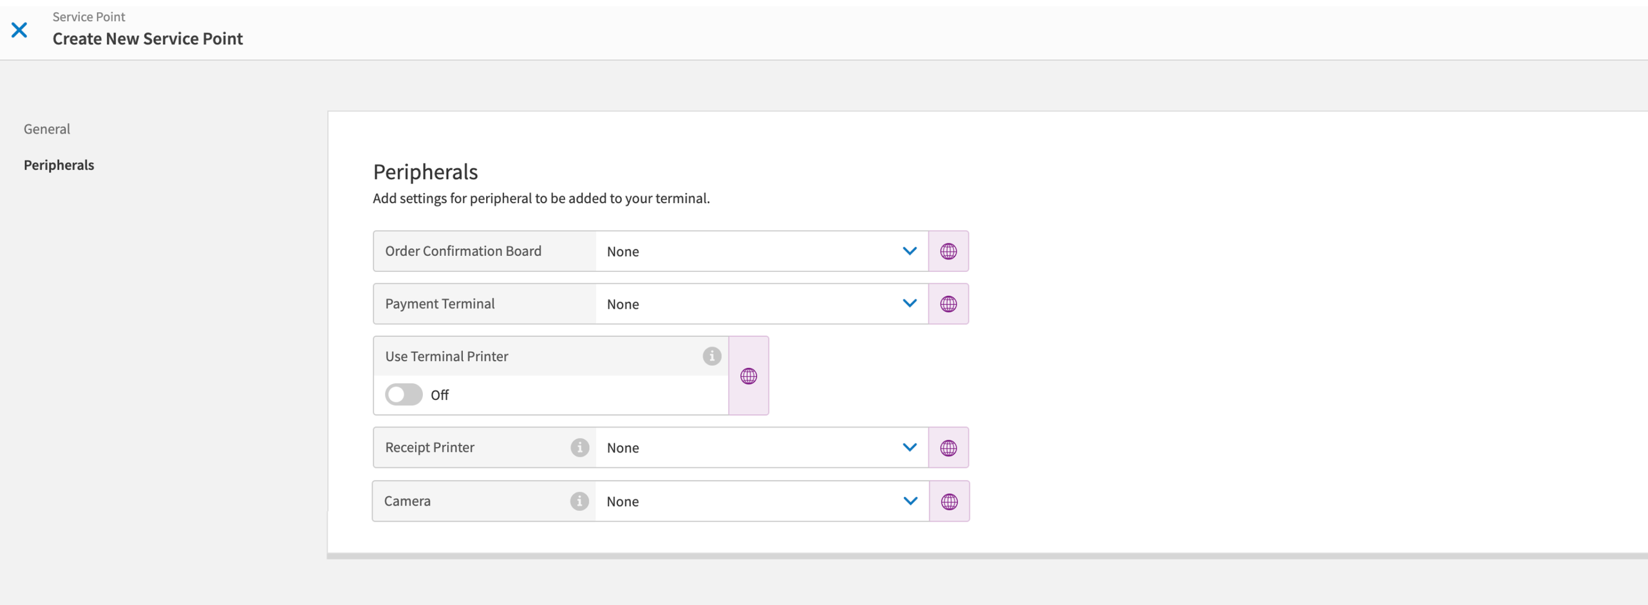This screenshot has height=605, width=1648.
Task: Open the localization globe for Camera
Action: [x=950, y=501]
